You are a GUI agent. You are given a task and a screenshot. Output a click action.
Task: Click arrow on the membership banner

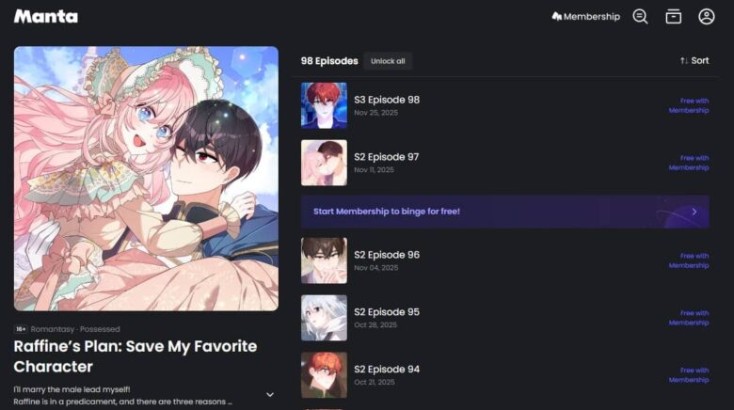point(694,212)
